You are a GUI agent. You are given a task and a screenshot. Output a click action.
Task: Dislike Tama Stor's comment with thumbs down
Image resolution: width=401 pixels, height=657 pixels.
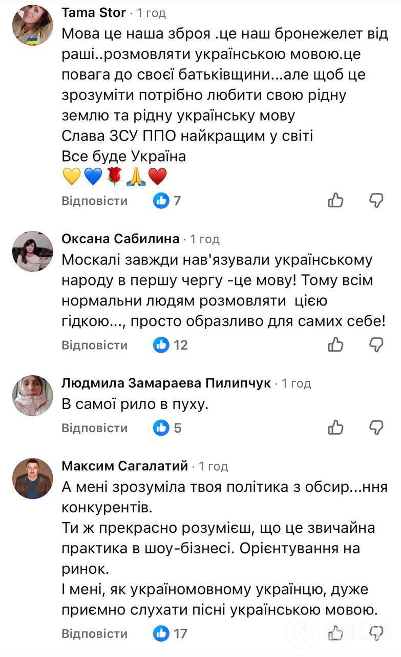point(377,201)
